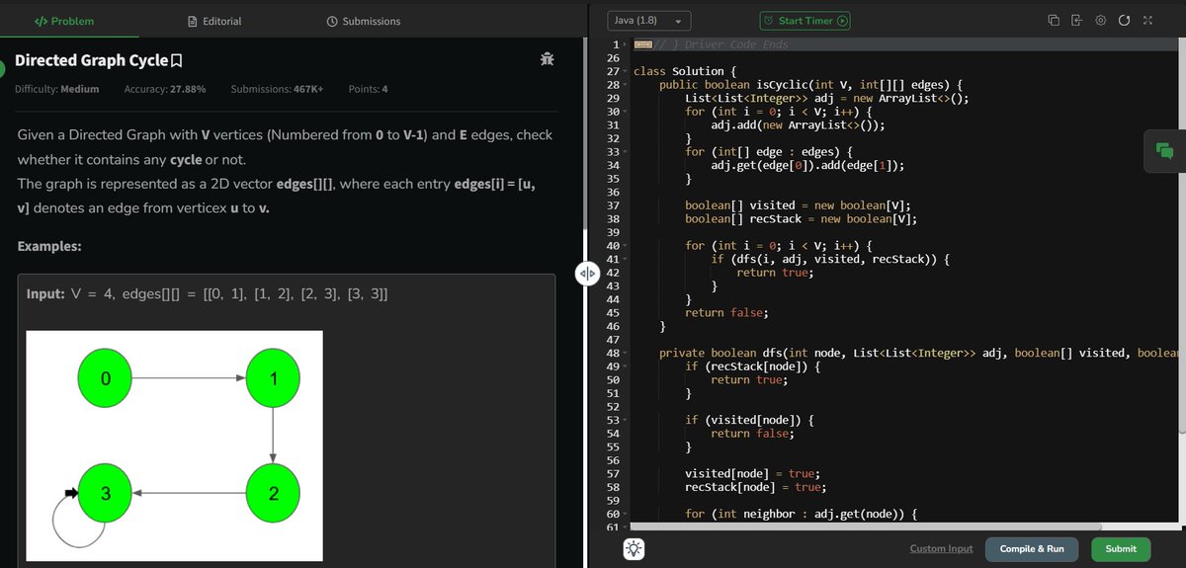Click graph node 3
This screenshot has height=568, width=1186.
[x=105, y=493]
